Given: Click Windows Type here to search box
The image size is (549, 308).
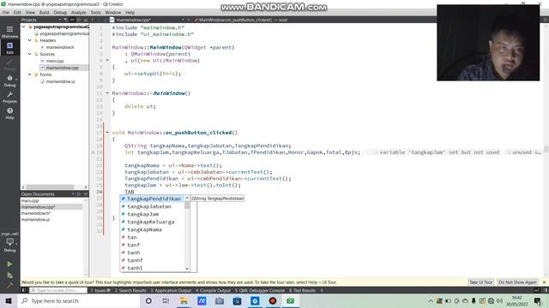Looking at the screenshot, I should 79,300.
